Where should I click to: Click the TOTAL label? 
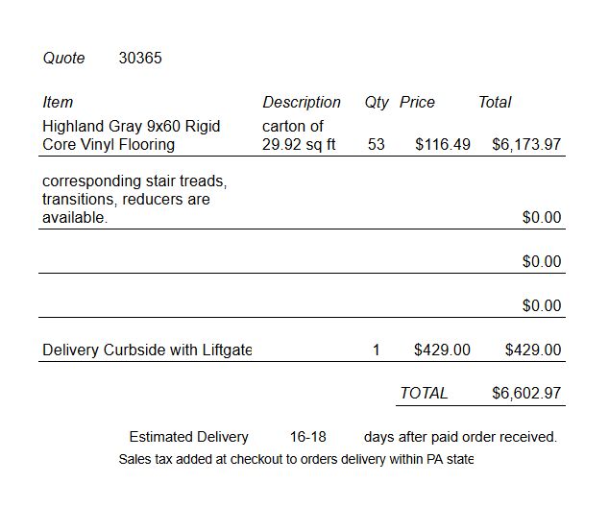424,393
